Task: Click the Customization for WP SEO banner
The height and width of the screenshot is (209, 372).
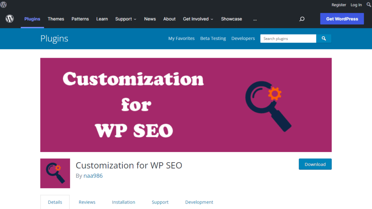Action: click(186, 105)
